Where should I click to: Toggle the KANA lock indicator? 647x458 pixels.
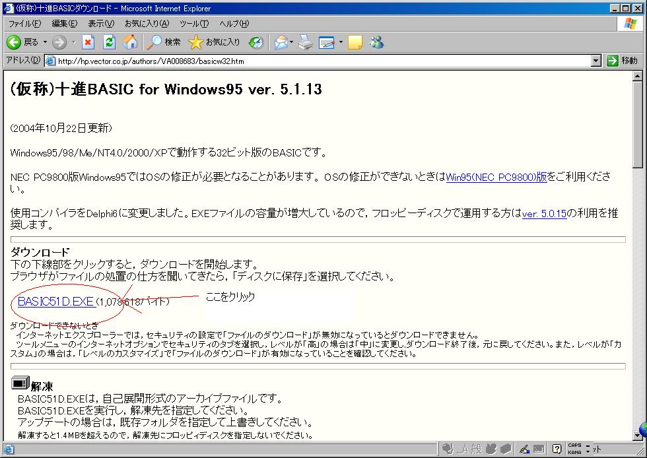[x=574, y=452]
